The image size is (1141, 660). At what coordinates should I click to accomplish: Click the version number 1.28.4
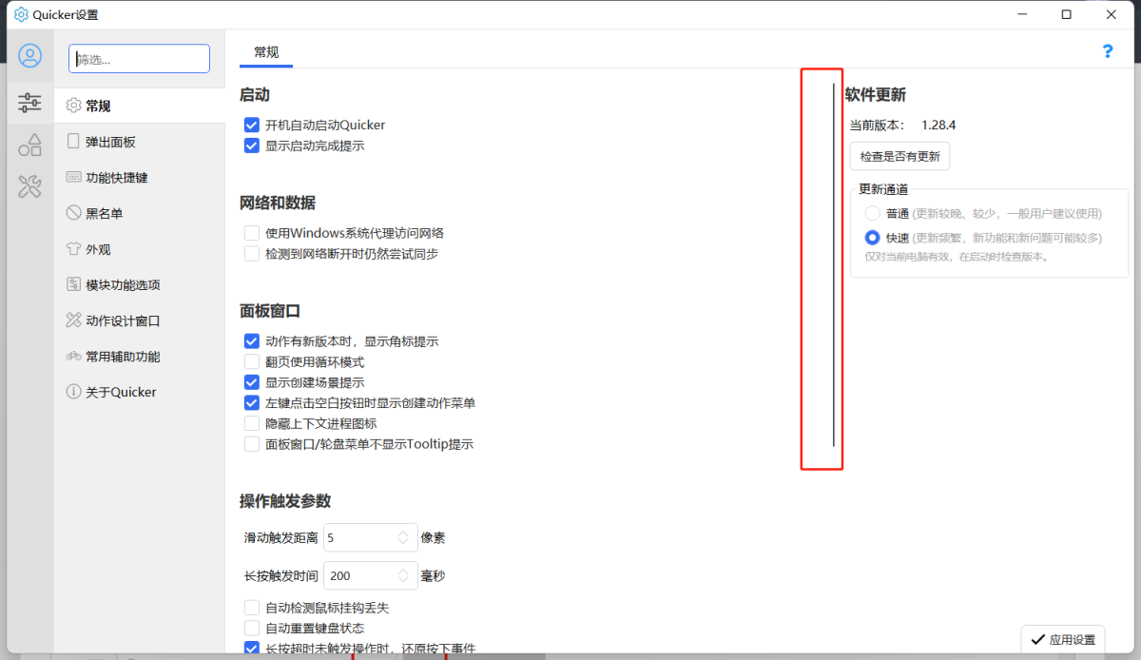pos(938,125)
